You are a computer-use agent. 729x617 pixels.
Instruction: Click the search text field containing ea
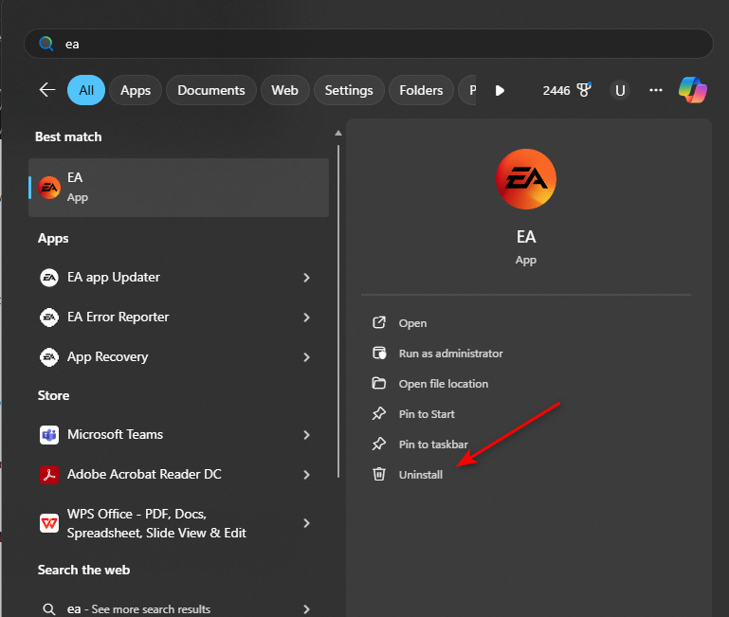(379, 44)
